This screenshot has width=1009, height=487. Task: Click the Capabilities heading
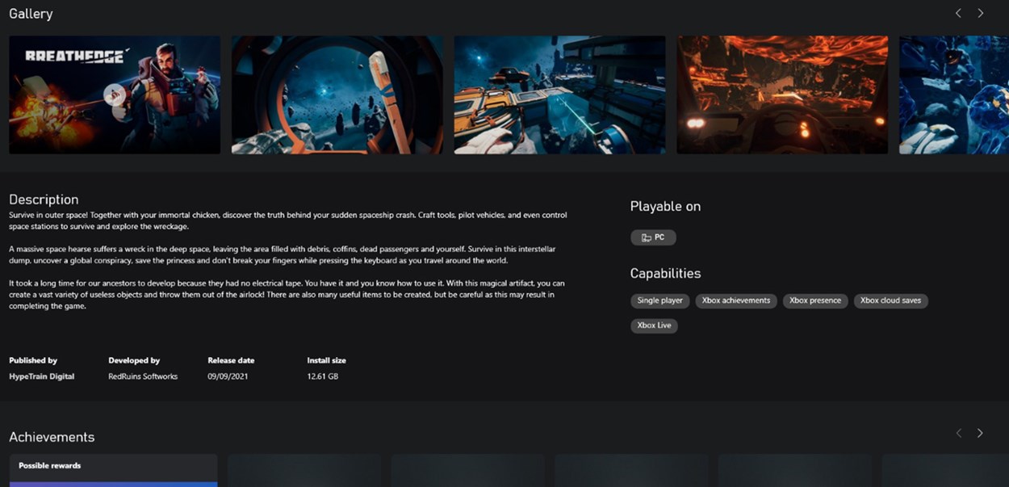coord(665,273)
